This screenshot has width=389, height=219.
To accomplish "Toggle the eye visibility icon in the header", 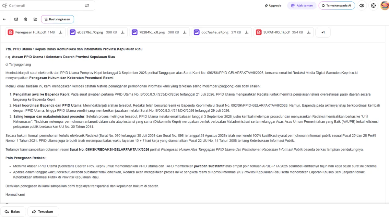I will 362,6.
